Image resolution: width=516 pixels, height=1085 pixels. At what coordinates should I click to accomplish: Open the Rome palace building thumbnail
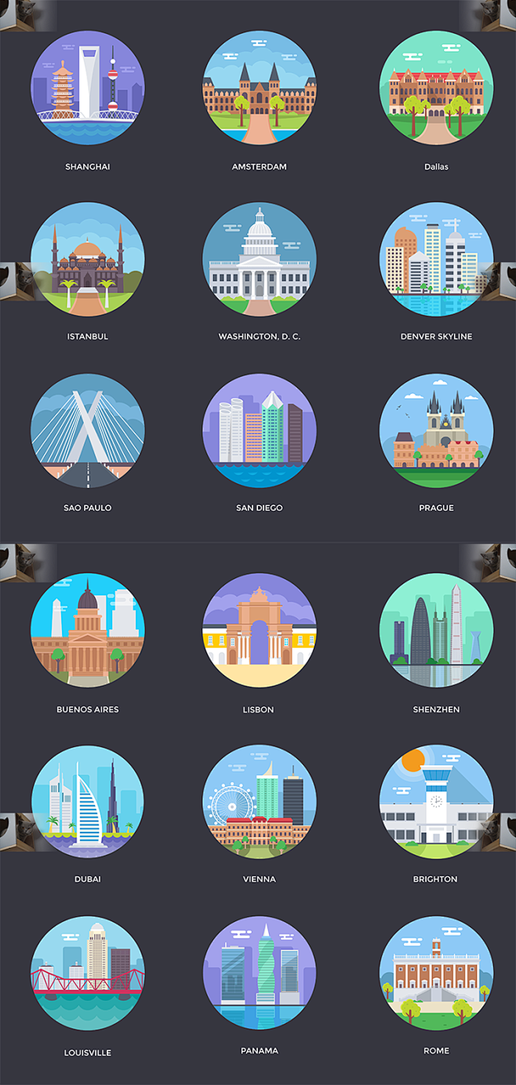pyautogui.click(x=436, y=973)
